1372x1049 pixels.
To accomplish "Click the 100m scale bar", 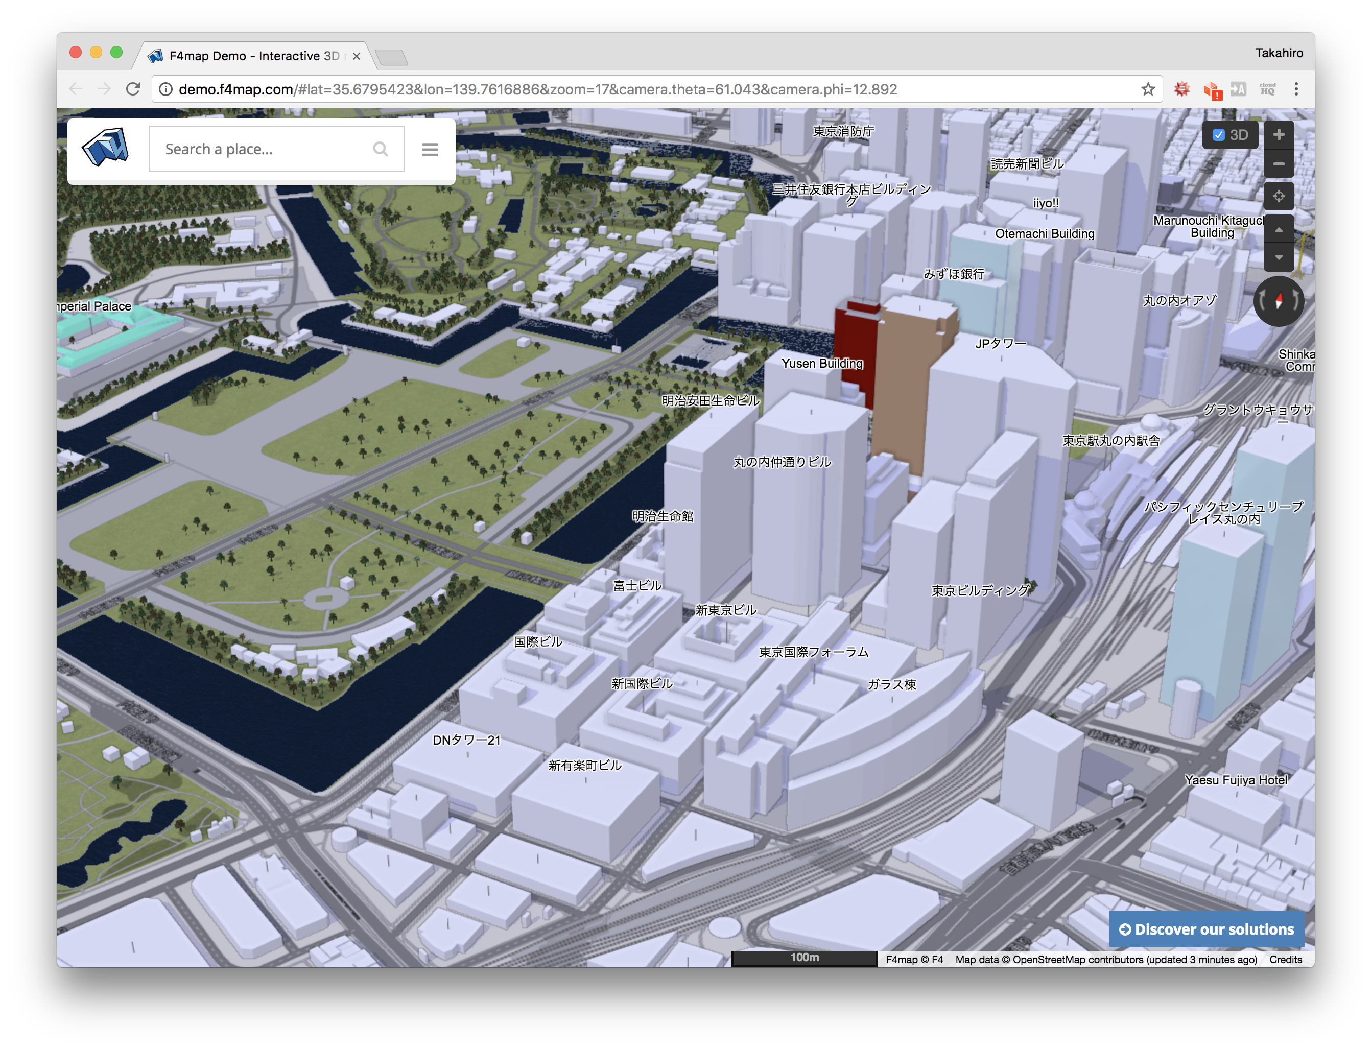I will point(803,958).
